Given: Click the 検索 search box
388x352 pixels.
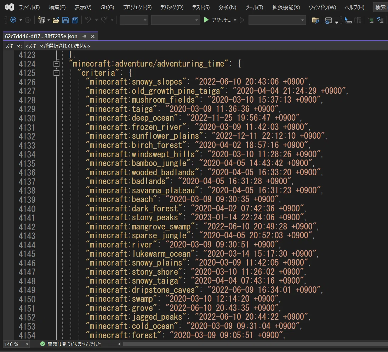Looking at the screenshot, I should click(381, 7).
